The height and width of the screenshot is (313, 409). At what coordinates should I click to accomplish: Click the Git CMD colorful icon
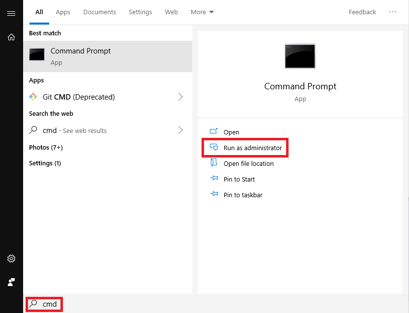(33, 97)
